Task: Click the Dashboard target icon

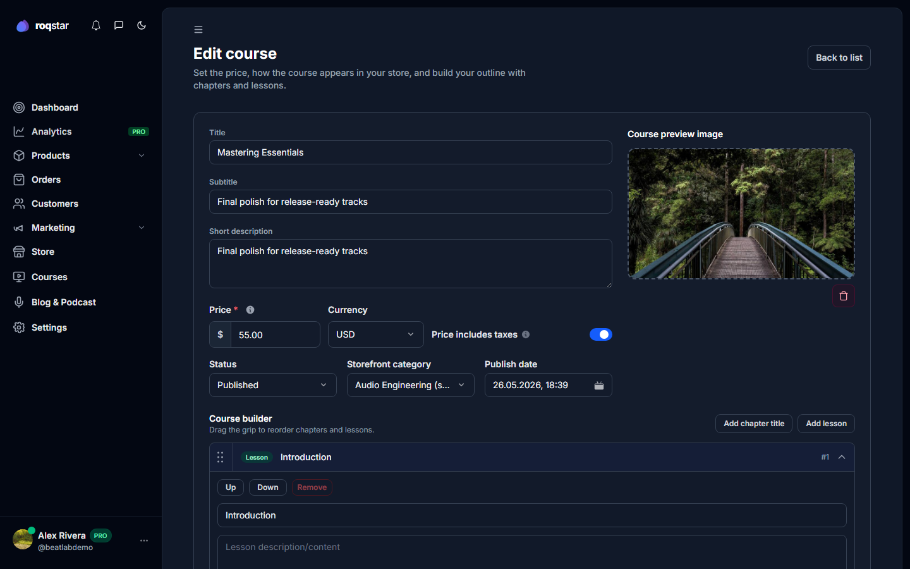Action: coord(19,107)
